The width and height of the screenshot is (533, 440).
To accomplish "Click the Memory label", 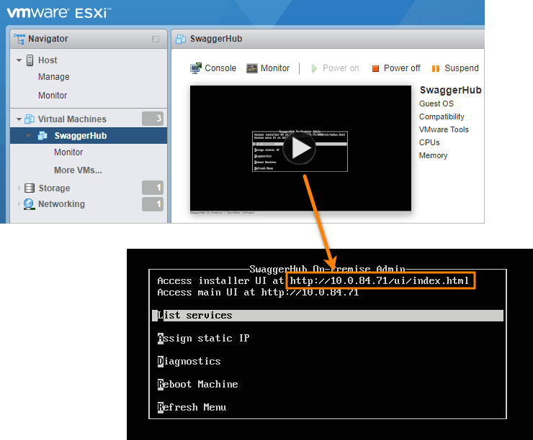I will (x=433, y=155).
